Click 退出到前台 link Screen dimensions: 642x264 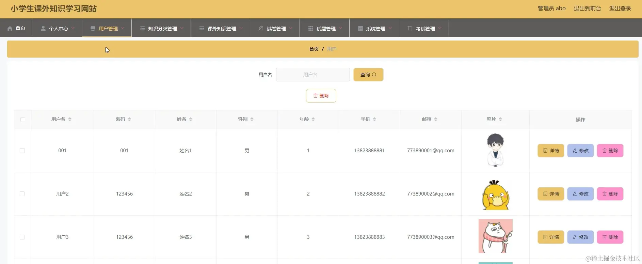pyautogui.click(x=587, y=9)
